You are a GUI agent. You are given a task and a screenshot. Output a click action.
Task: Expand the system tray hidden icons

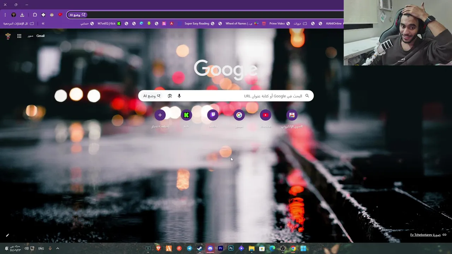point(58,248)
